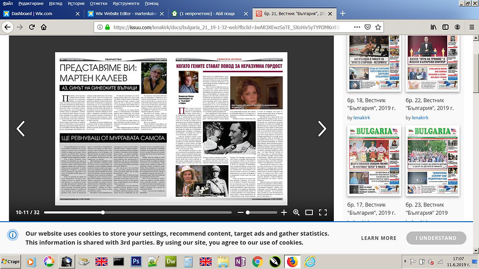479x269 pixels.
Task: Open the Firefox account icon
Action: click(457, 27)
